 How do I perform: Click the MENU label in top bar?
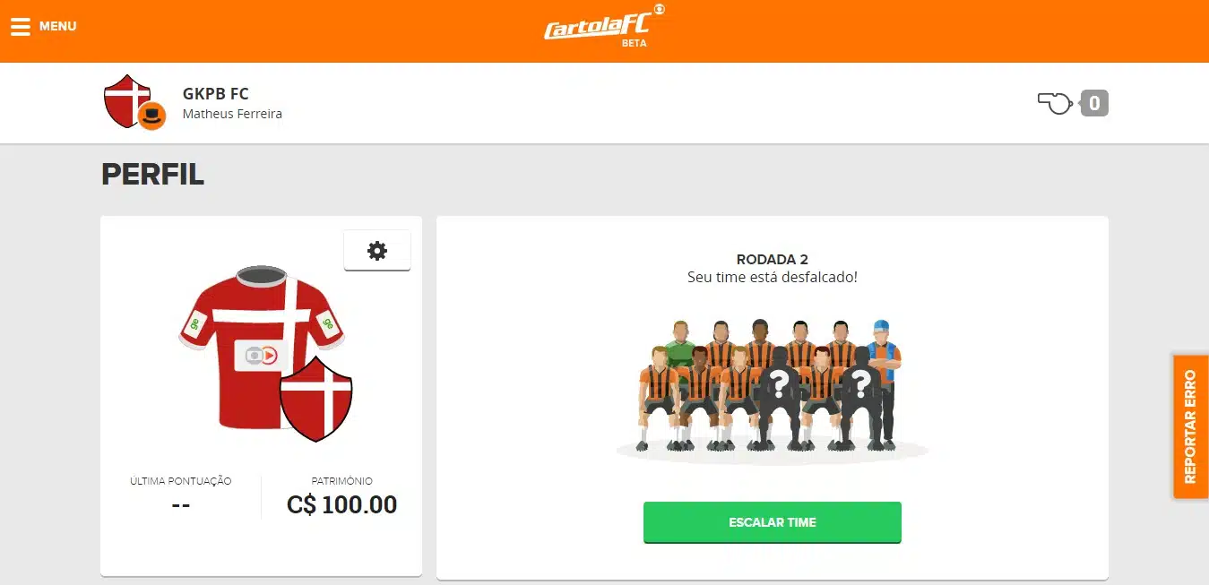58,26
